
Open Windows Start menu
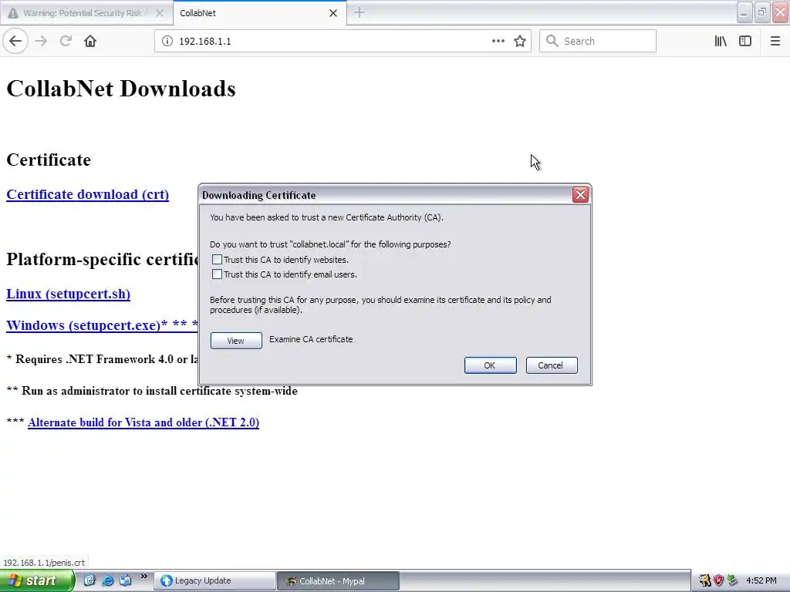click(x=36, y=580)
